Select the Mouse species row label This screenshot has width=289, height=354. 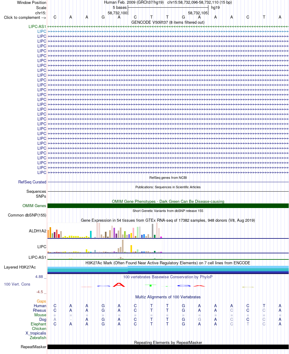tap(40, 315)
